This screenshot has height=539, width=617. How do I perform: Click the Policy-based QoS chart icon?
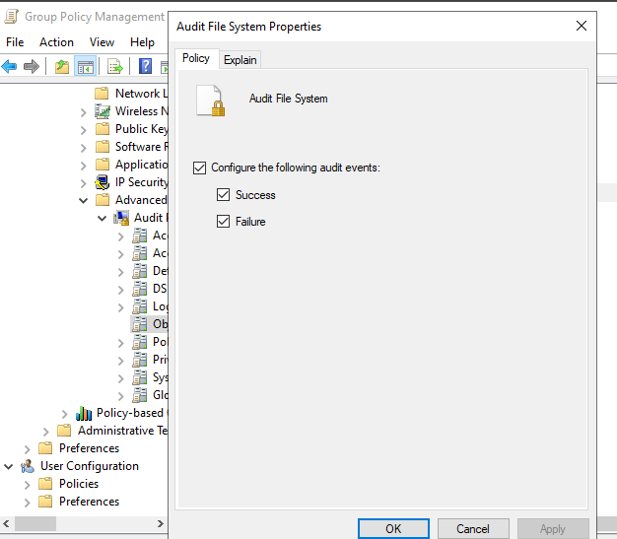(84, 413)
